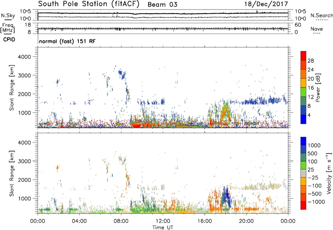Pick the grey segment of Velocity colorbar

tap(303, 173)
